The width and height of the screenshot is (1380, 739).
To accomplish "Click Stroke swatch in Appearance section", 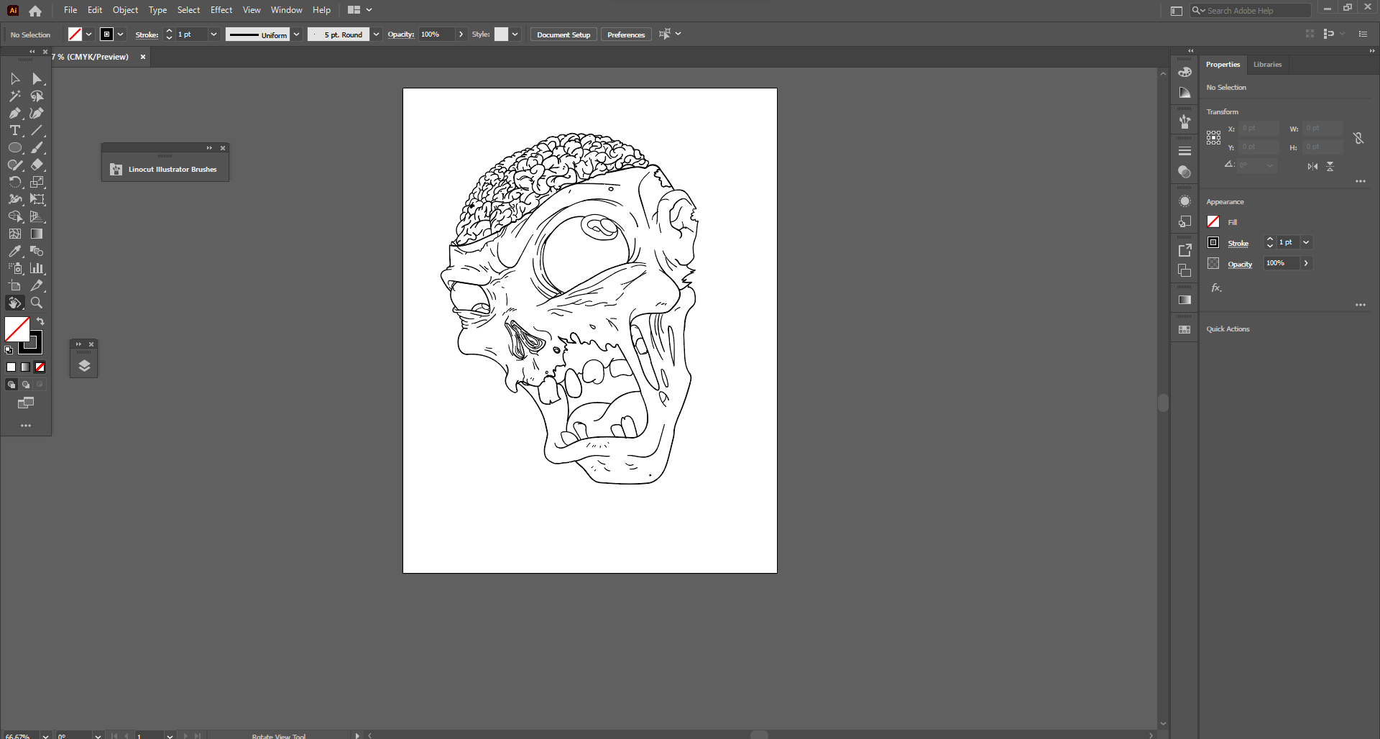I will (1213, 242).
